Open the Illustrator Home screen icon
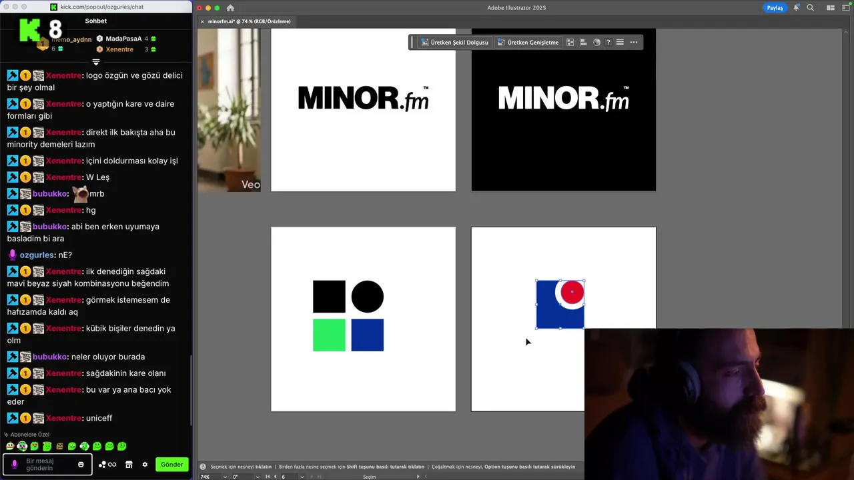The width and height of the screenshot is (854, 480). [x=230, y=8]
